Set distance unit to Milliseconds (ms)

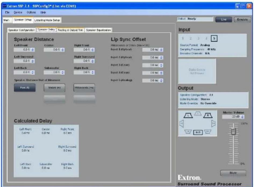[x=84, y=87]
